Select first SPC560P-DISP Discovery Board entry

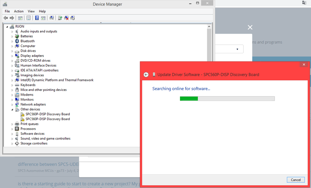tap(48, 114)
